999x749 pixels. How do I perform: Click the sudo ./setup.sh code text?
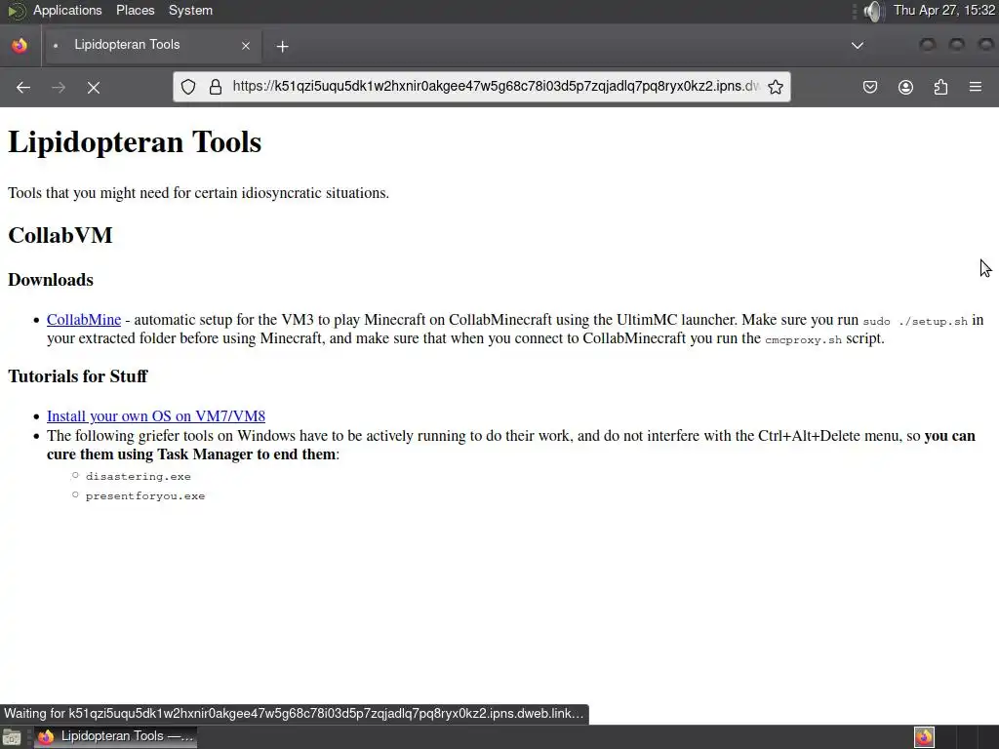pyautogui.click(x=915, y=322)
